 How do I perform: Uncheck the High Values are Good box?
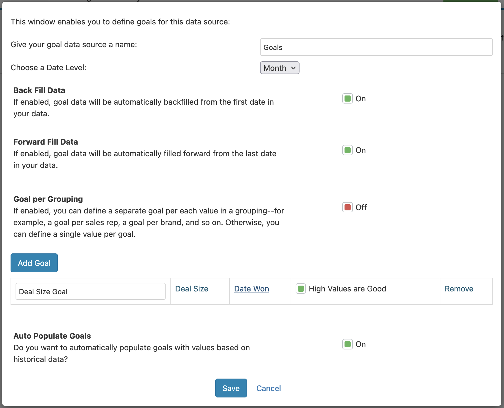click(x=301, y=289)
